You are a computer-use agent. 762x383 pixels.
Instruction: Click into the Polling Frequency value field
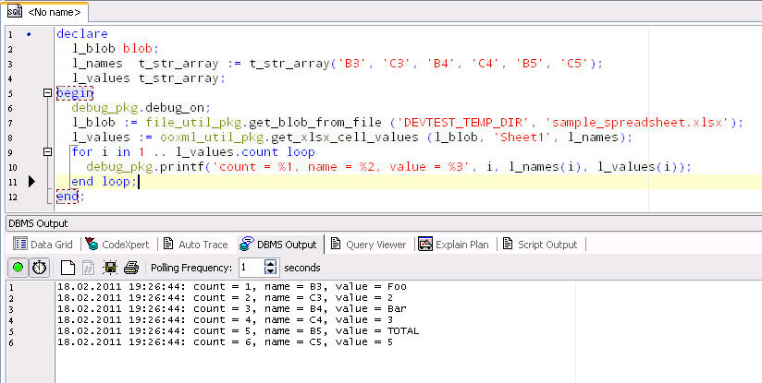point(252,268)
